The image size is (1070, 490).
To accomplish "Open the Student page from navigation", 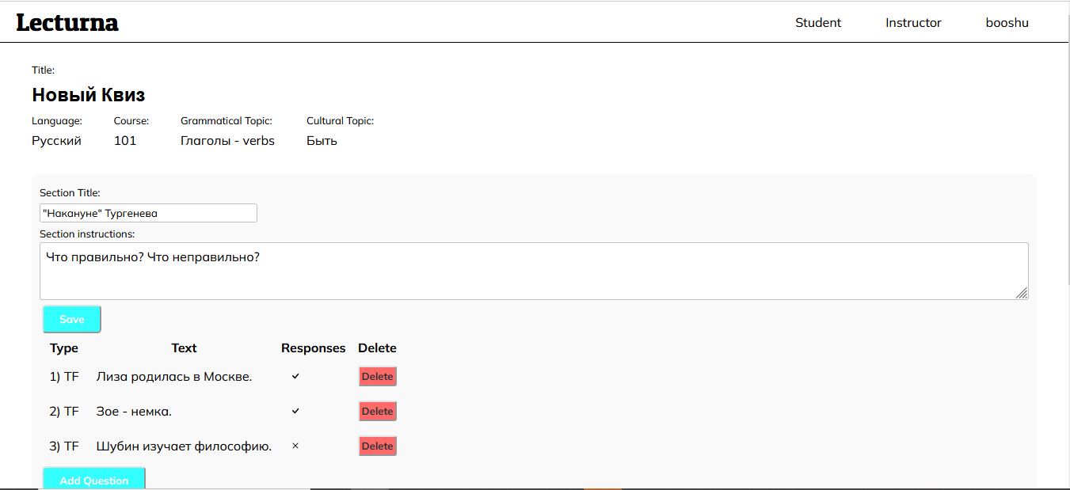I will click(x=817, y=22).
